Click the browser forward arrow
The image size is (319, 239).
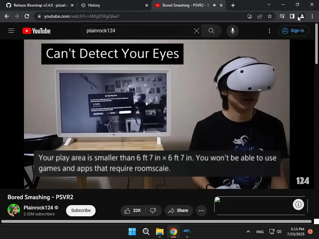point(17,16)
